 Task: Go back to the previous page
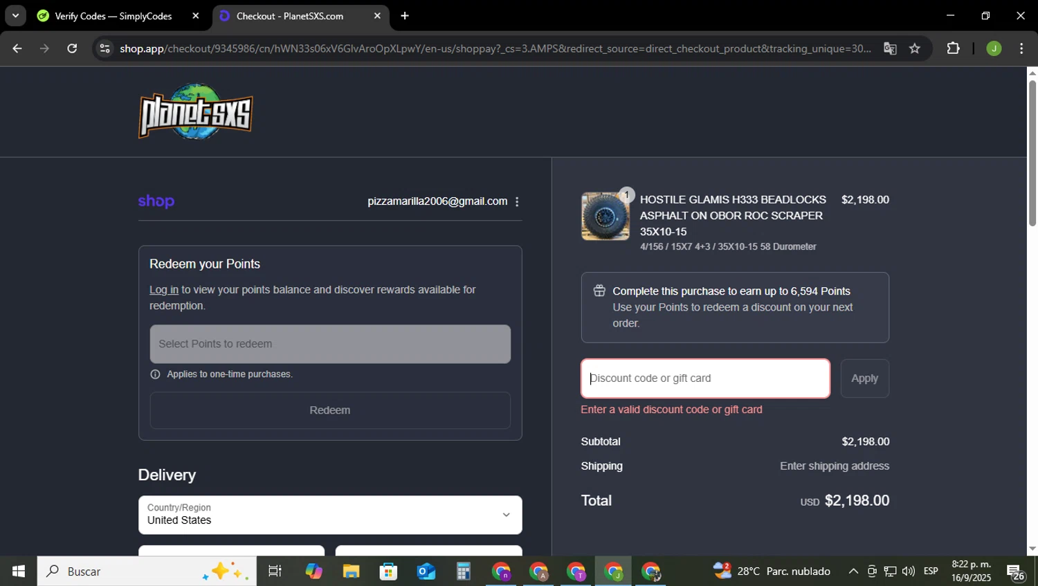click(17, 48)
